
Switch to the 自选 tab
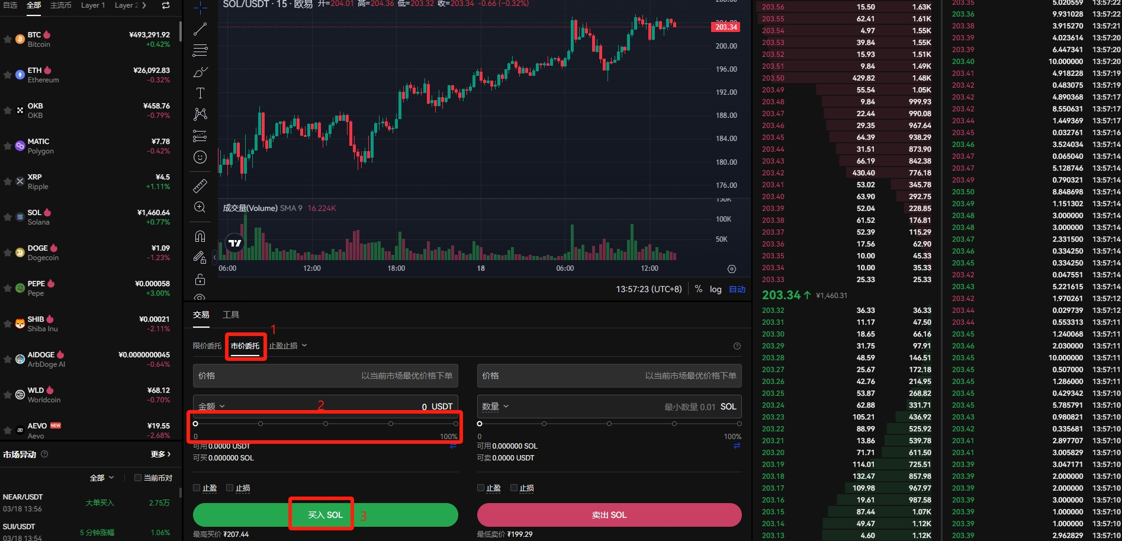click(x=9, y=5)
